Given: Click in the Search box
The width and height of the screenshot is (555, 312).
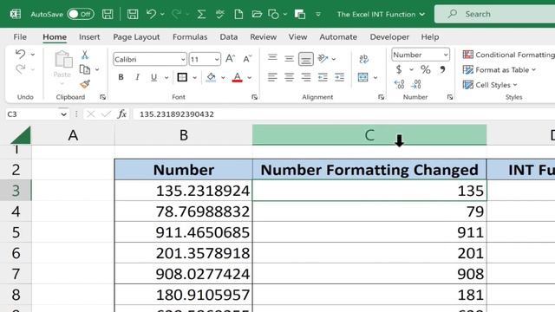Looking at the screenshot, I should [x=494, y=14].
